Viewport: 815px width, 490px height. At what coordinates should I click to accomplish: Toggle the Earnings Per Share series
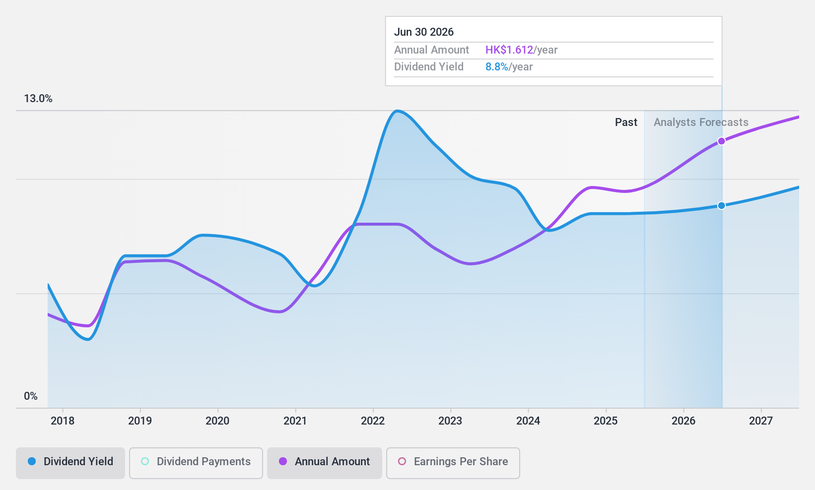click(x=453, y=463)
